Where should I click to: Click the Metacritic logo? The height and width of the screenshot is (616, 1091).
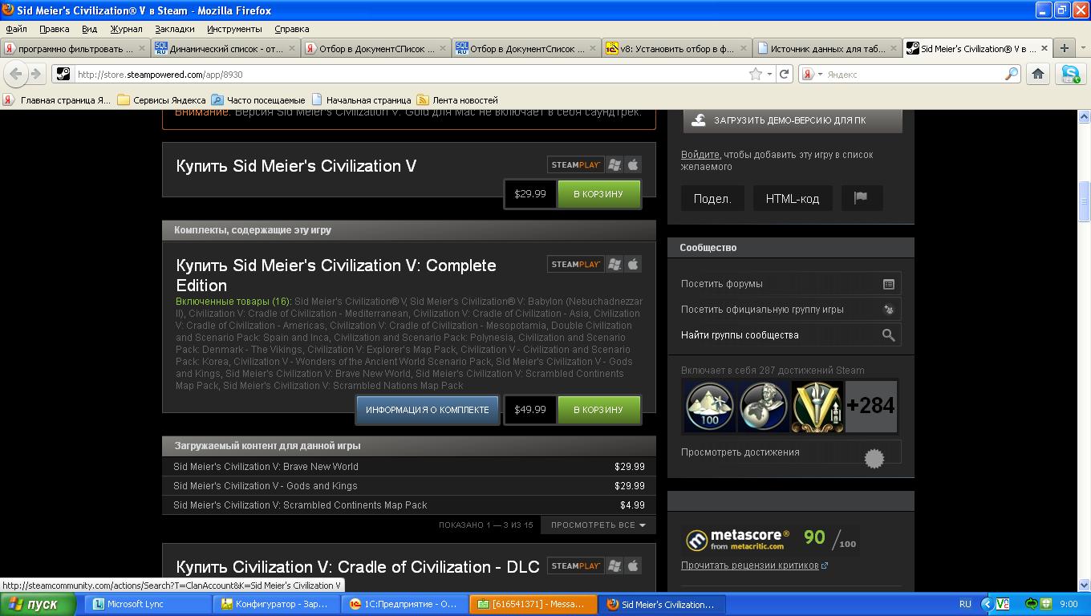(736, 539)
